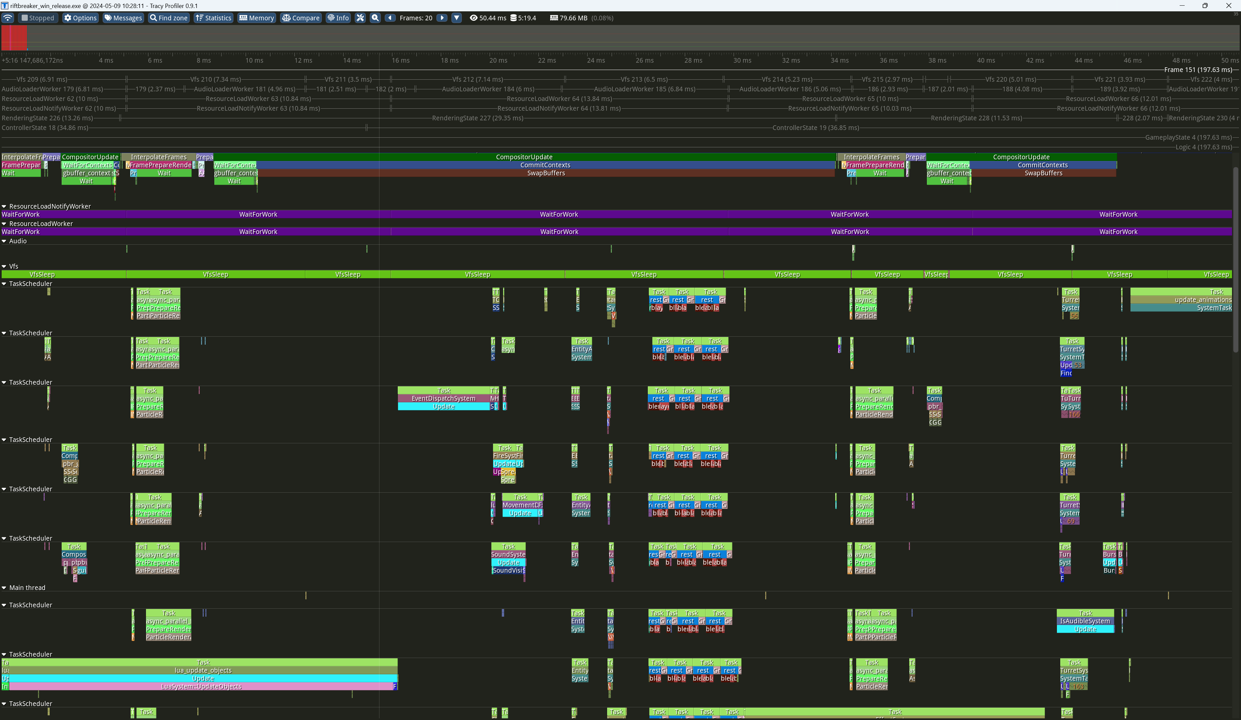Open Find zone search tool
Viewport: 1241px width, 720px height.
point(168,18)
